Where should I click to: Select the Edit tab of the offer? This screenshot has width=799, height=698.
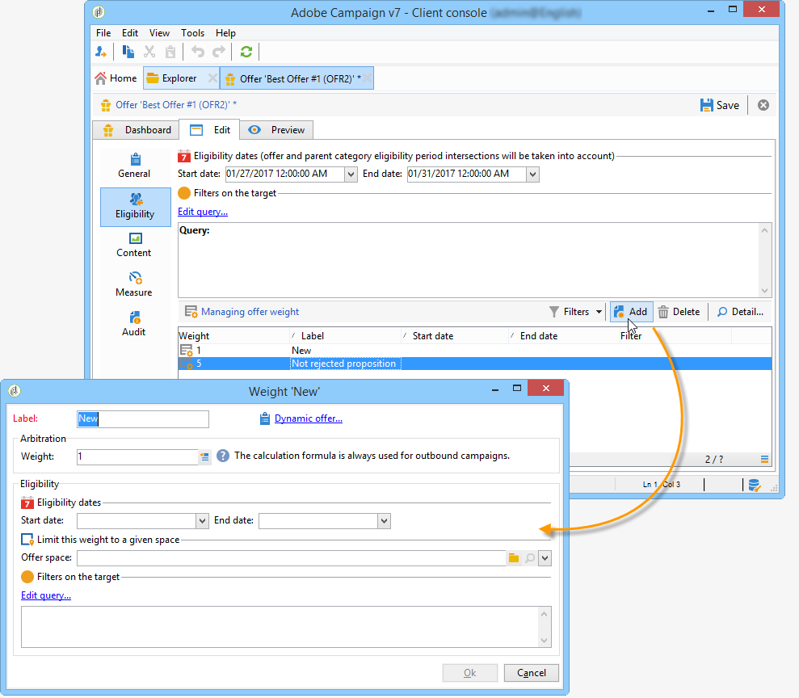pyautogui.click(x=209, y=130)
